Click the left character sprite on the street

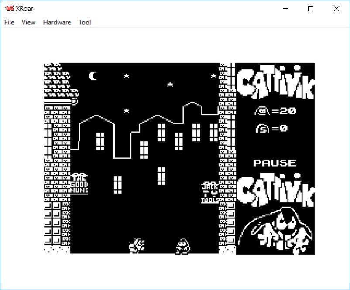click(x=137, y=246)
